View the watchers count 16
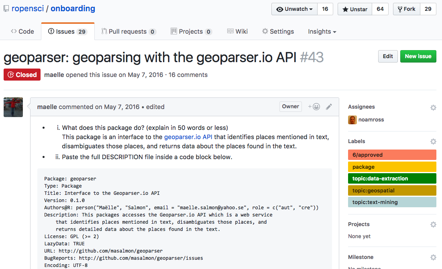Viewport: 442px width, 269px height. point(325,9)
